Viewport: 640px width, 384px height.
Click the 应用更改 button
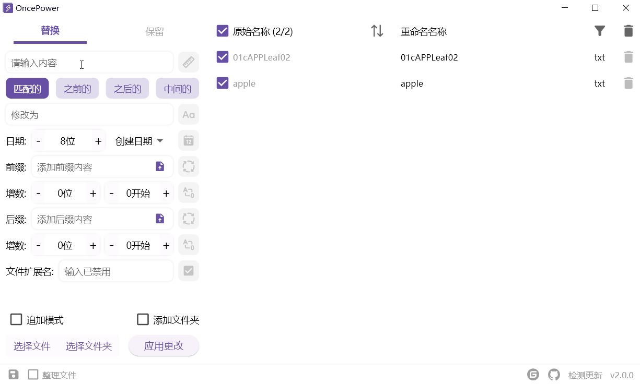point(164,345)
